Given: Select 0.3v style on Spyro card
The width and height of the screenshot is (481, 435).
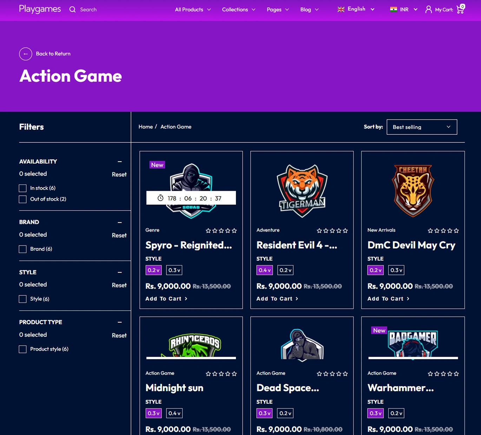Looking at the screenshot, I should (x=174, y=270).
